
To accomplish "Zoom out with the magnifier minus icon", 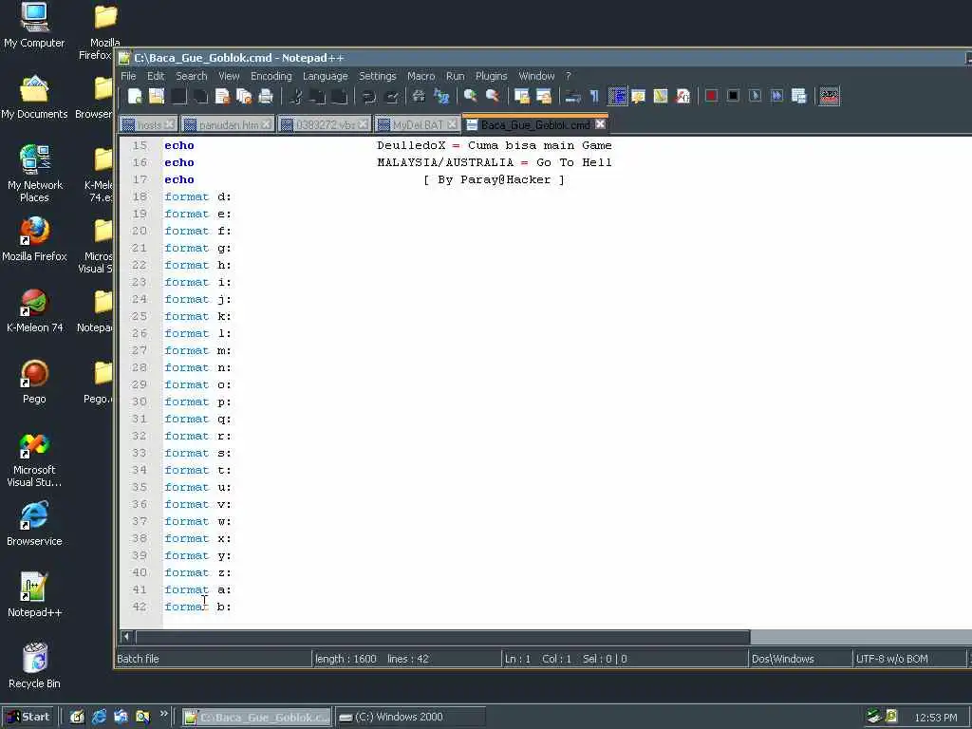I will (493, 96).
